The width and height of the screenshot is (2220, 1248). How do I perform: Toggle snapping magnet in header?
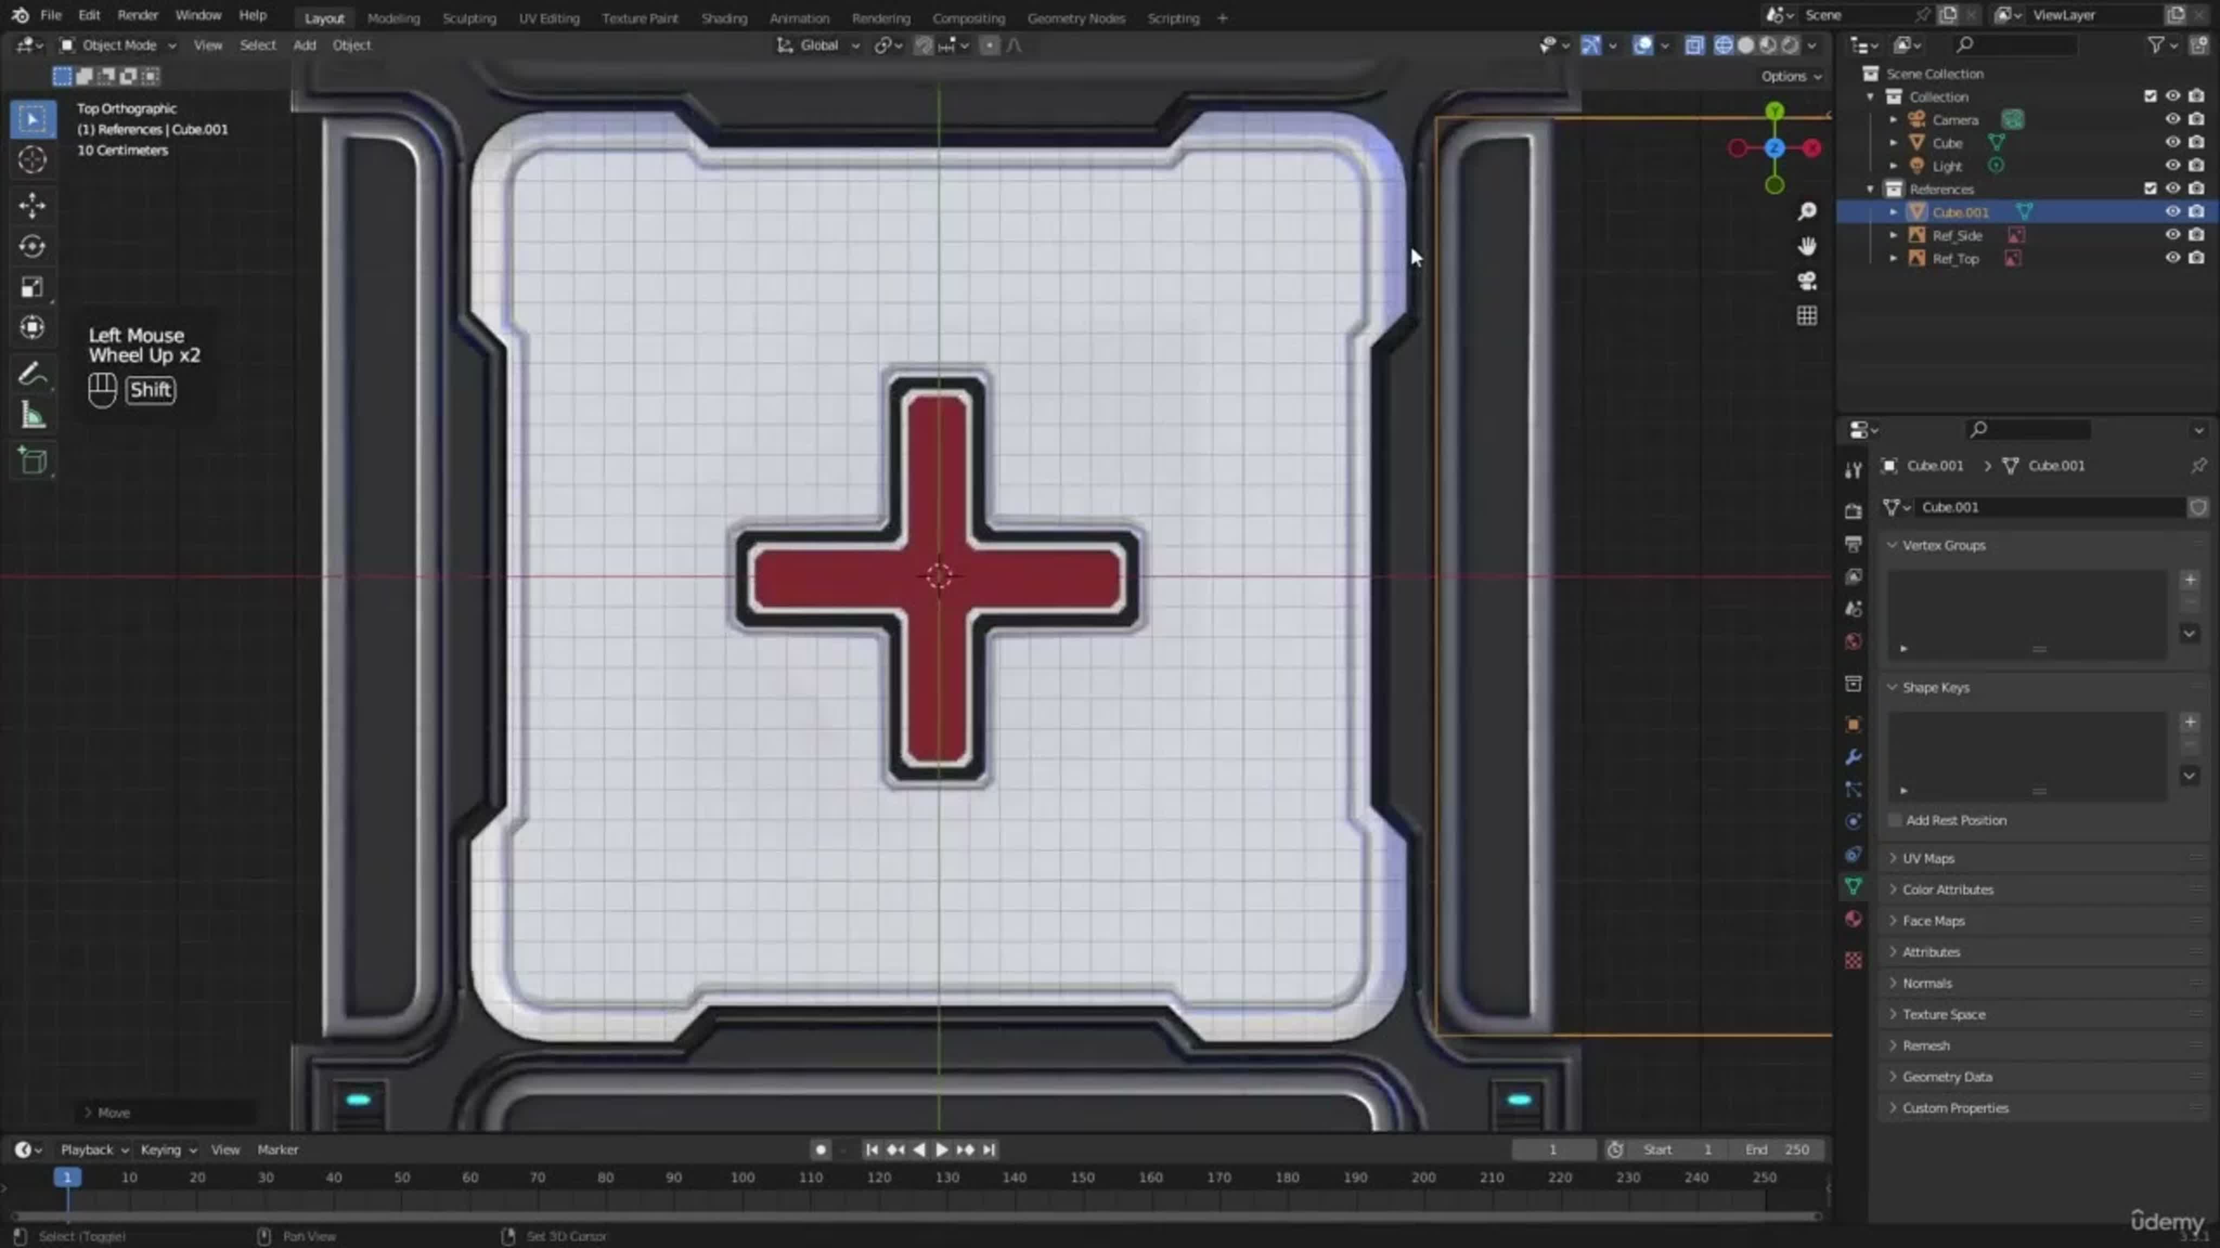pos(923,45)
